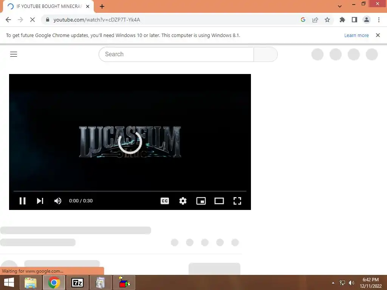The width and height of the screenshot is (387, 290).
Task: Enable miniplayer mode
Action: pyautogui.click(x=201, y=201)
